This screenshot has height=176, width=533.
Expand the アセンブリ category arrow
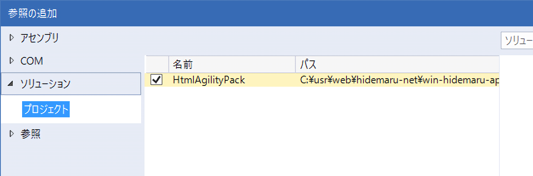point(11,38)
